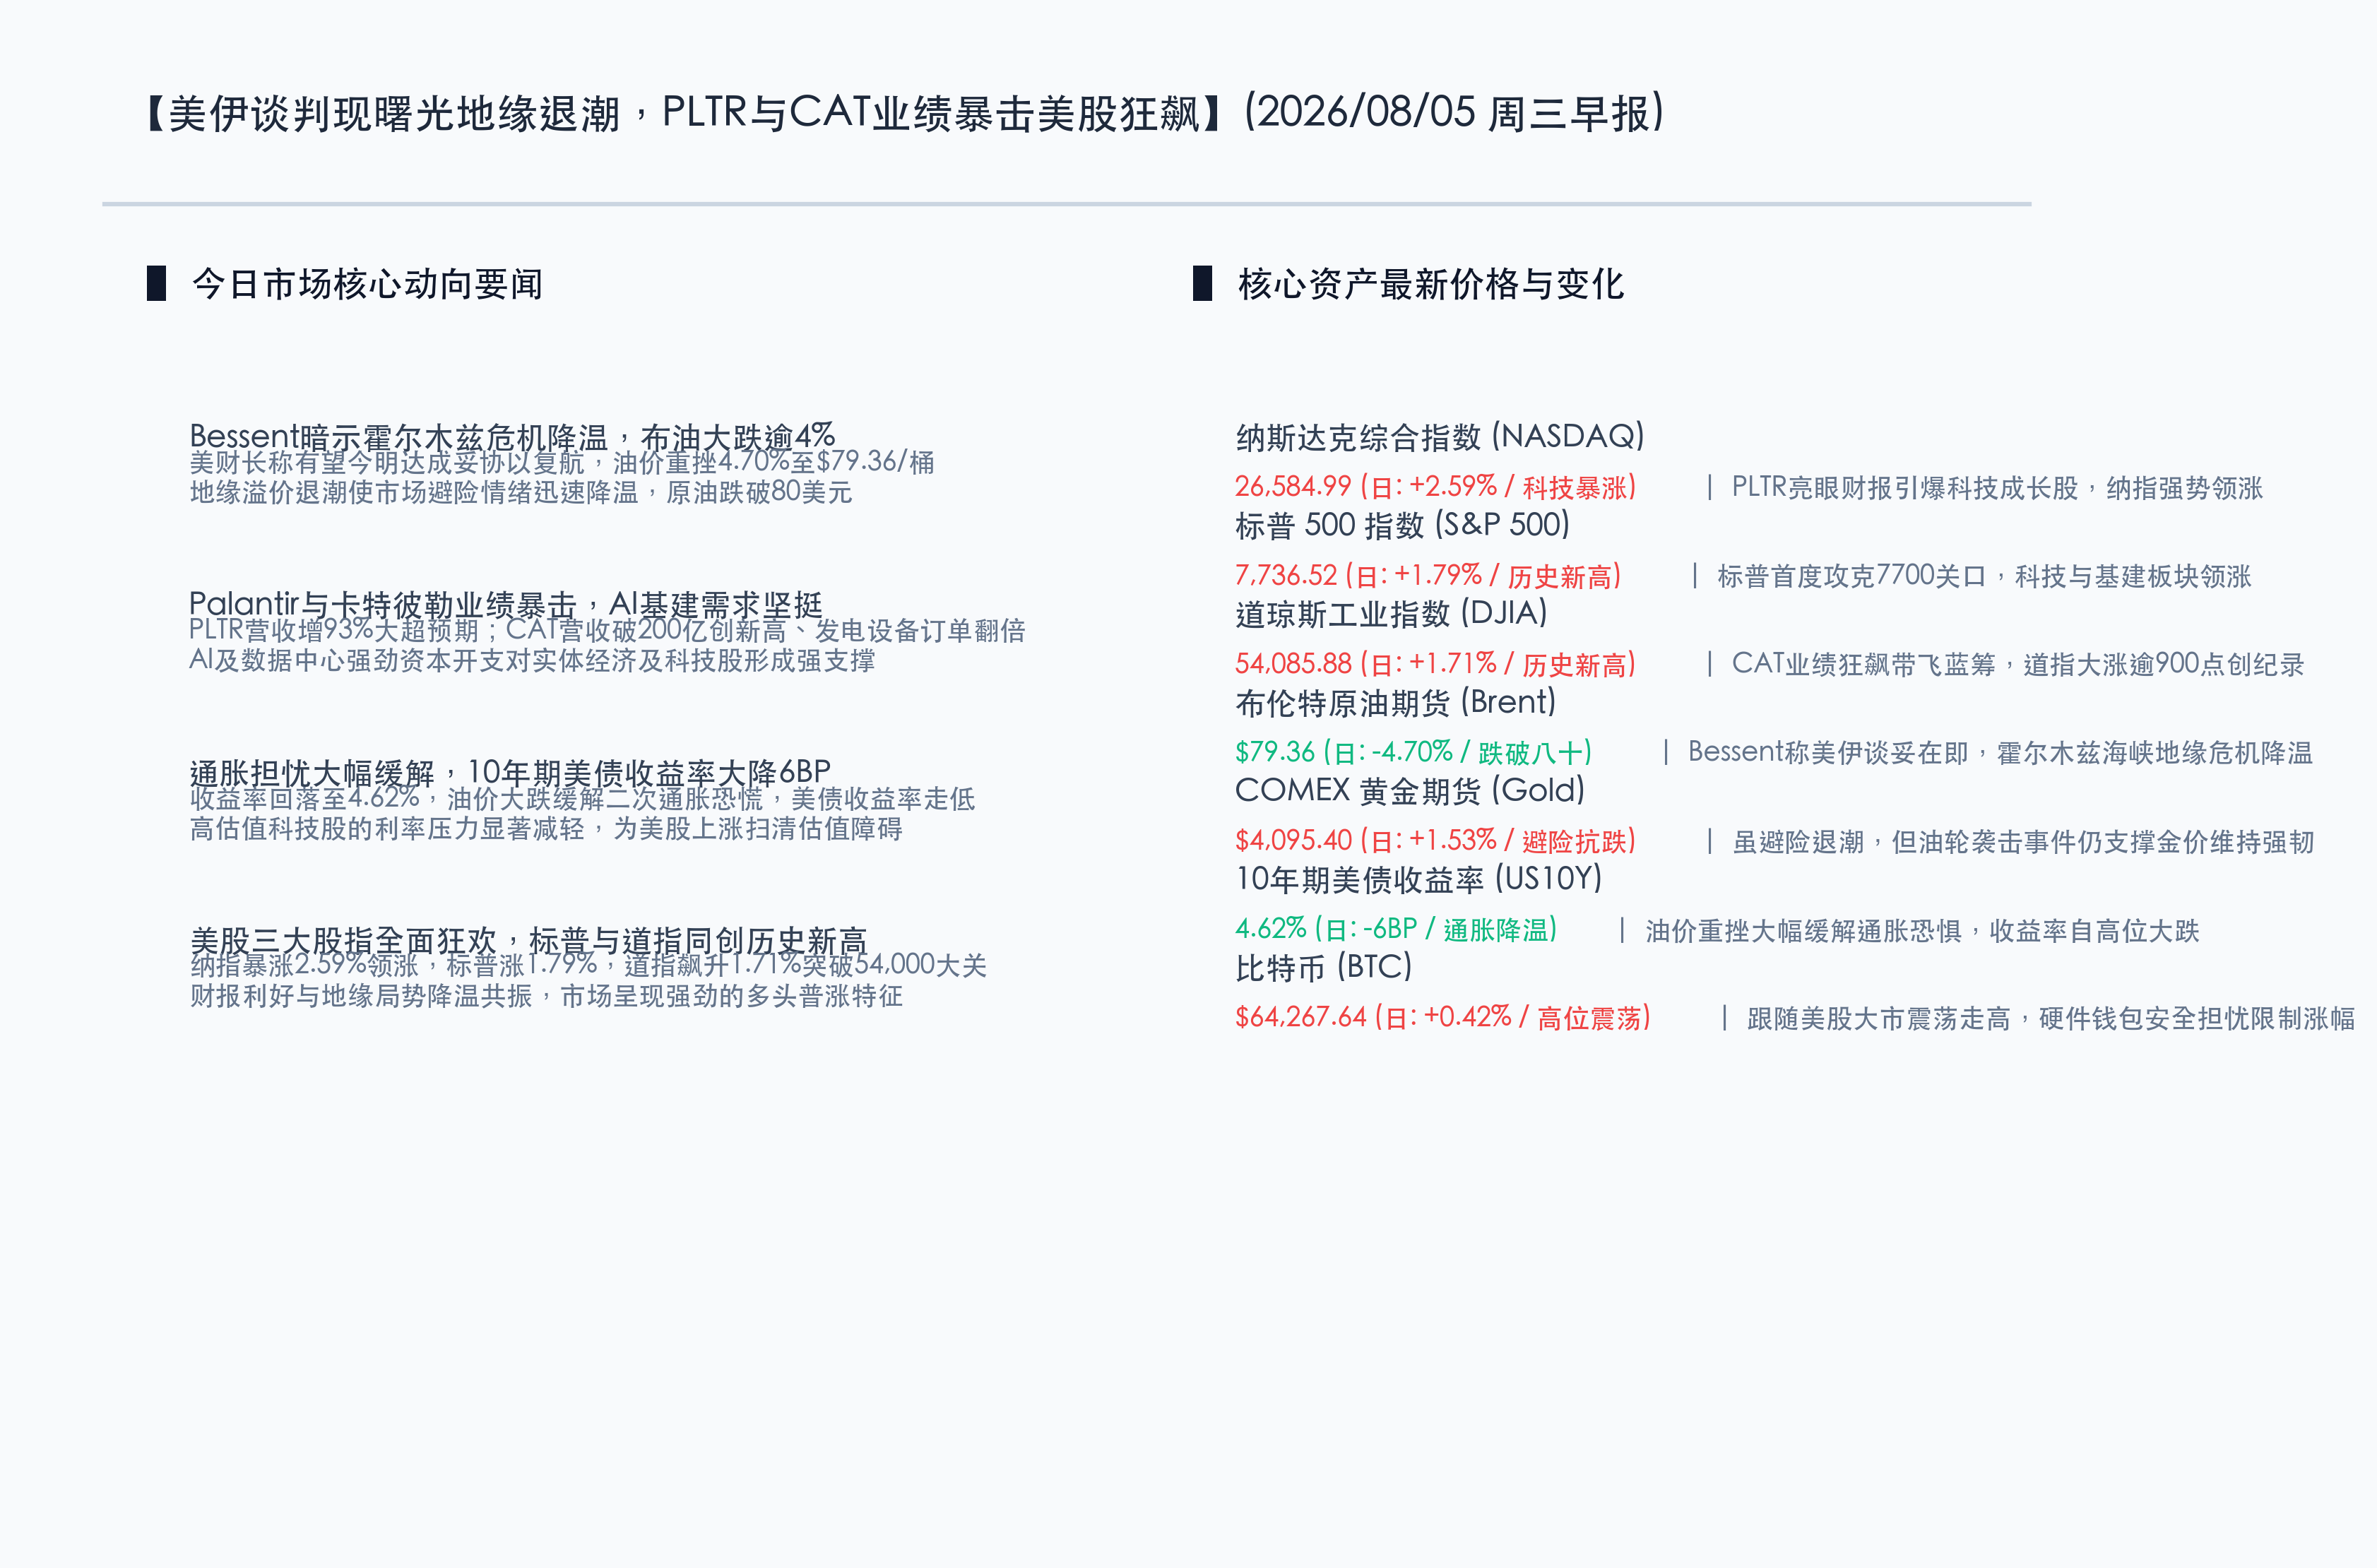The width and height of the screenshot is (2377, 1568).
Task: Click the line 高估值科技股的利率压力显著减轻
Action: point(546,828)
